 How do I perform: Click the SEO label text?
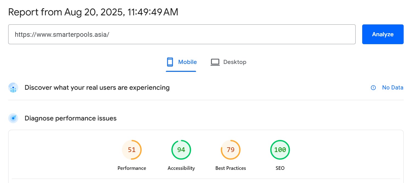click(x=280, y=168)
